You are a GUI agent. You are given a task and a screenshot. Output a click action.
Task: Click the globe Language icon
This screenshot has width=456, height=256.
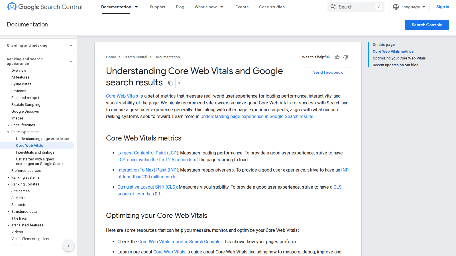pos(396,7)
